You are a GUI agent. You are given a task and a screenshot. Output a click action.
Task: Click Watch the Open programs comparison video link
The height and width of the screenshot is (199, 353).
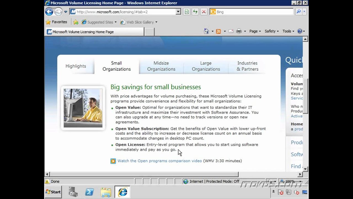(x=160, y=161)
